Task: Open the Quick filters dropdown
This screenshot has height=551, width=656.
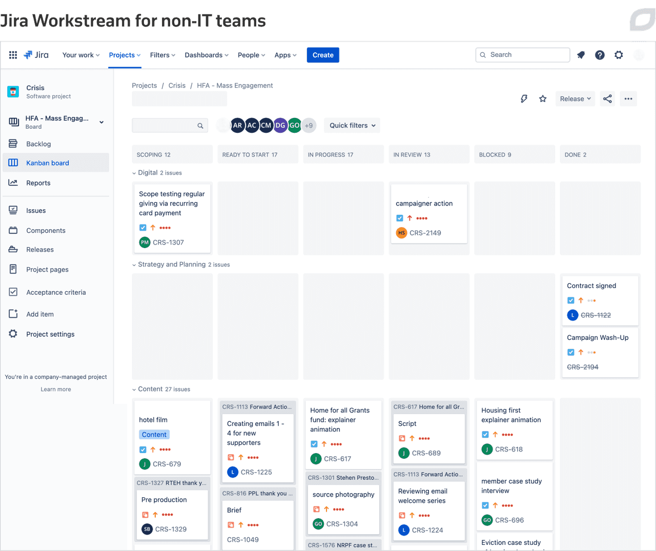Action: pos(352,126)
